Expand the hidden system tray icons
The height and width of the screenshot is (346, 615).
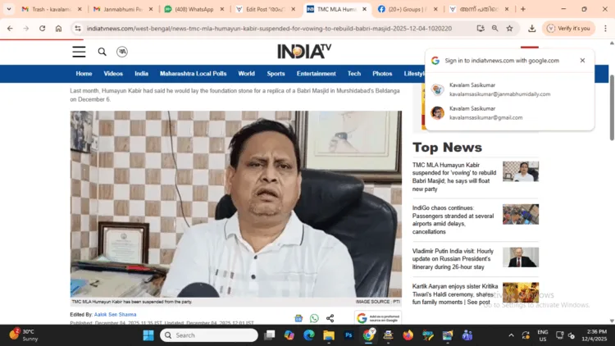pyautogui.click(x=512, y=335)
